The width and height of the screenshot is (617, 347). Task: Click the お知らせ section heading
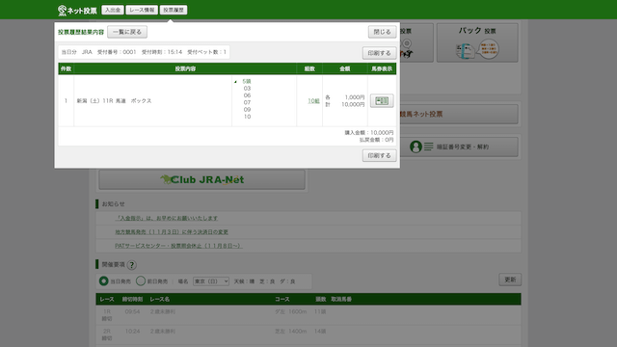[114, 204]
